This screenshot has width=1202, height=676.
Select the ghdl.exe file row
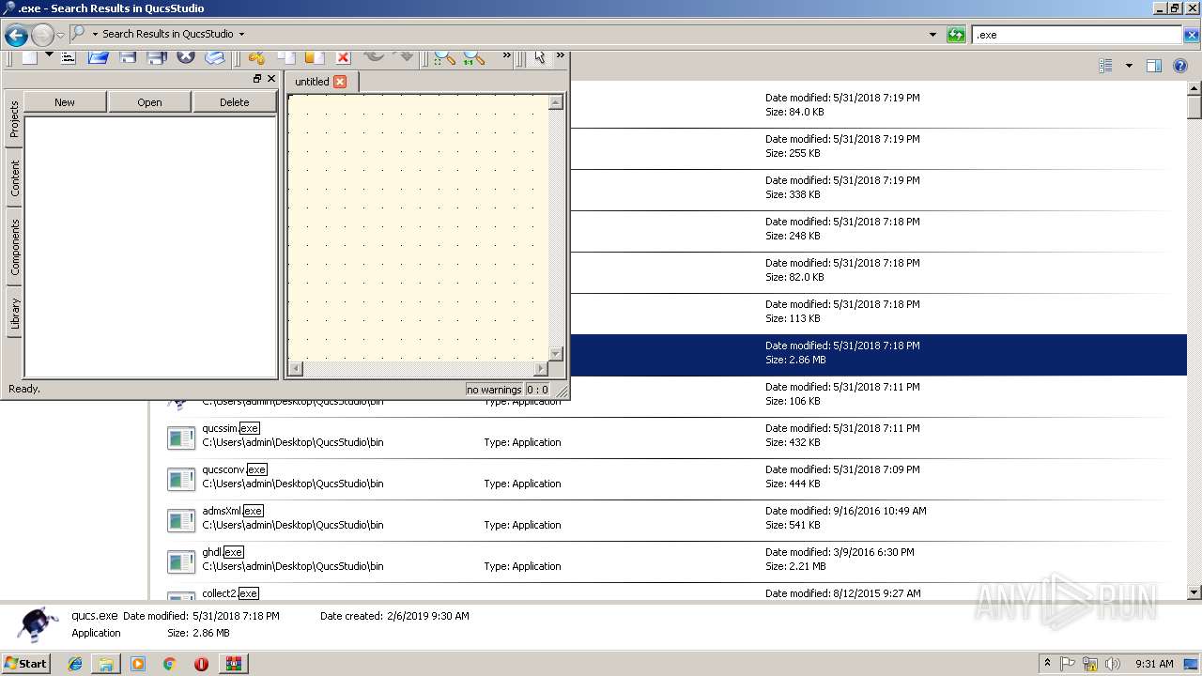(669, 562)
